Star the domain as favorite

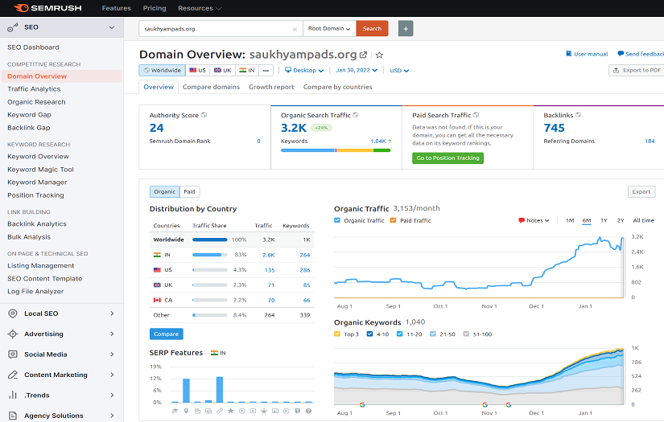pos(379,55)
